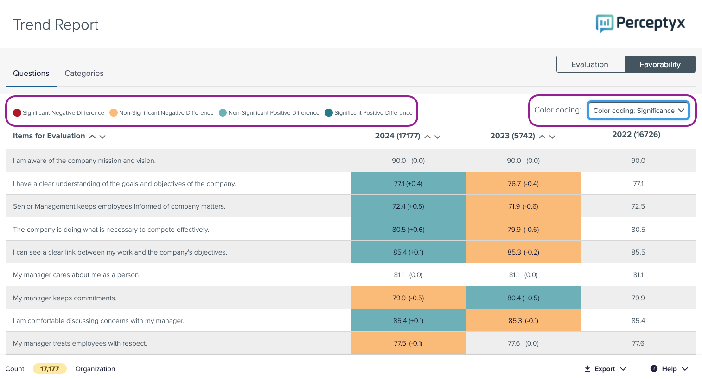Click the Significant Positive Difference dark teal swatch
This screenshot has height=379, width=702.
click(329, 112)
